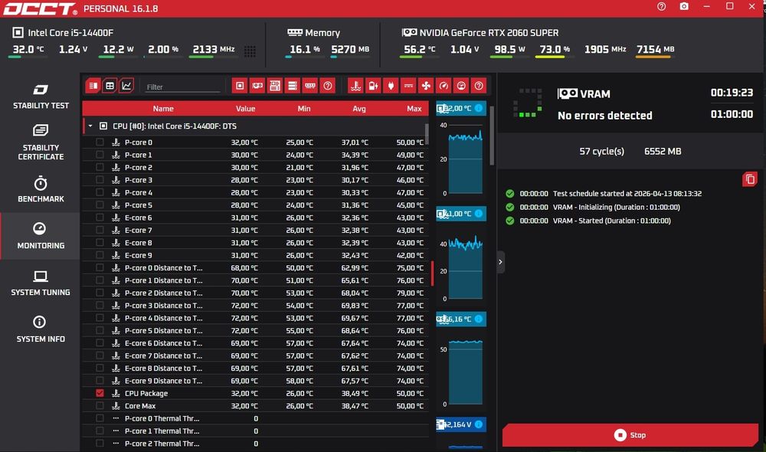The width and height of the screenshot is (766, 452).
Task: Click the first CPU temperature graph
Action: (466, 159)
